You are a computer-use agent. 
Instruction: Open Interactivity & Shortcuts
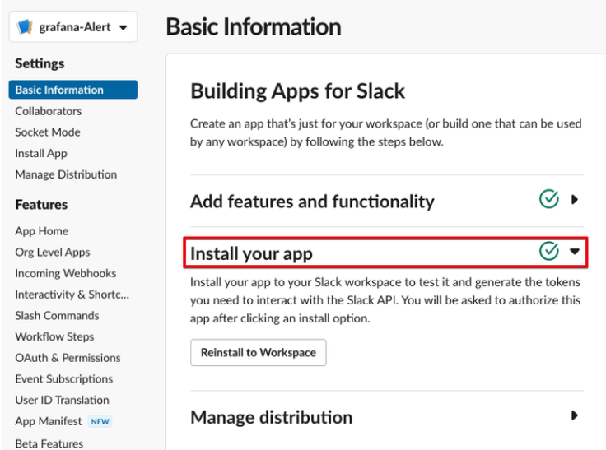tap(72, 295)
